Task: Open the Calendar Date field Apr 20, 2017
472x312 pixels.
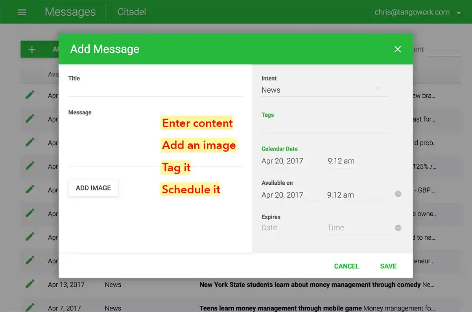Action: [291, 161]
